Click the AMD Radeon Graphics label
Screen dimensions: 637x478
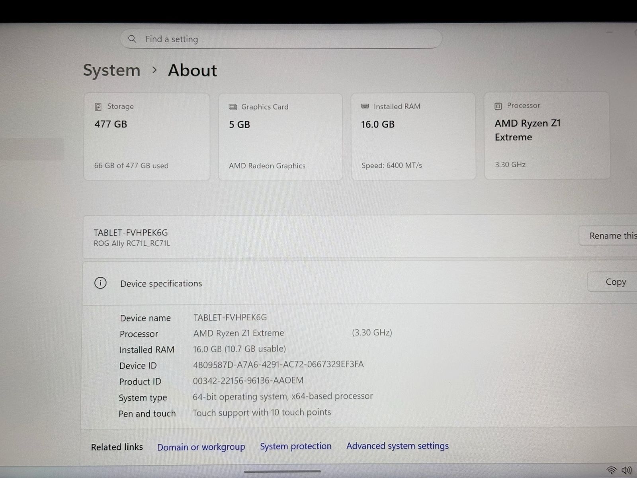tap(267, 166)
